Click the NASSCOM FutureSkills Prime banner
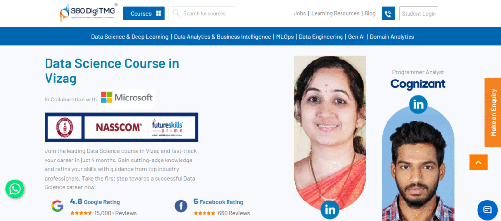Image resolution: width=501 pixels, height=221 pixels. pos(139,127)
